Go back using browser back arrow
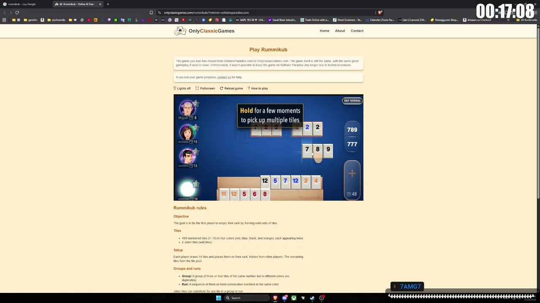The height and width of the screenshot is (303, 540). [4, 13]
